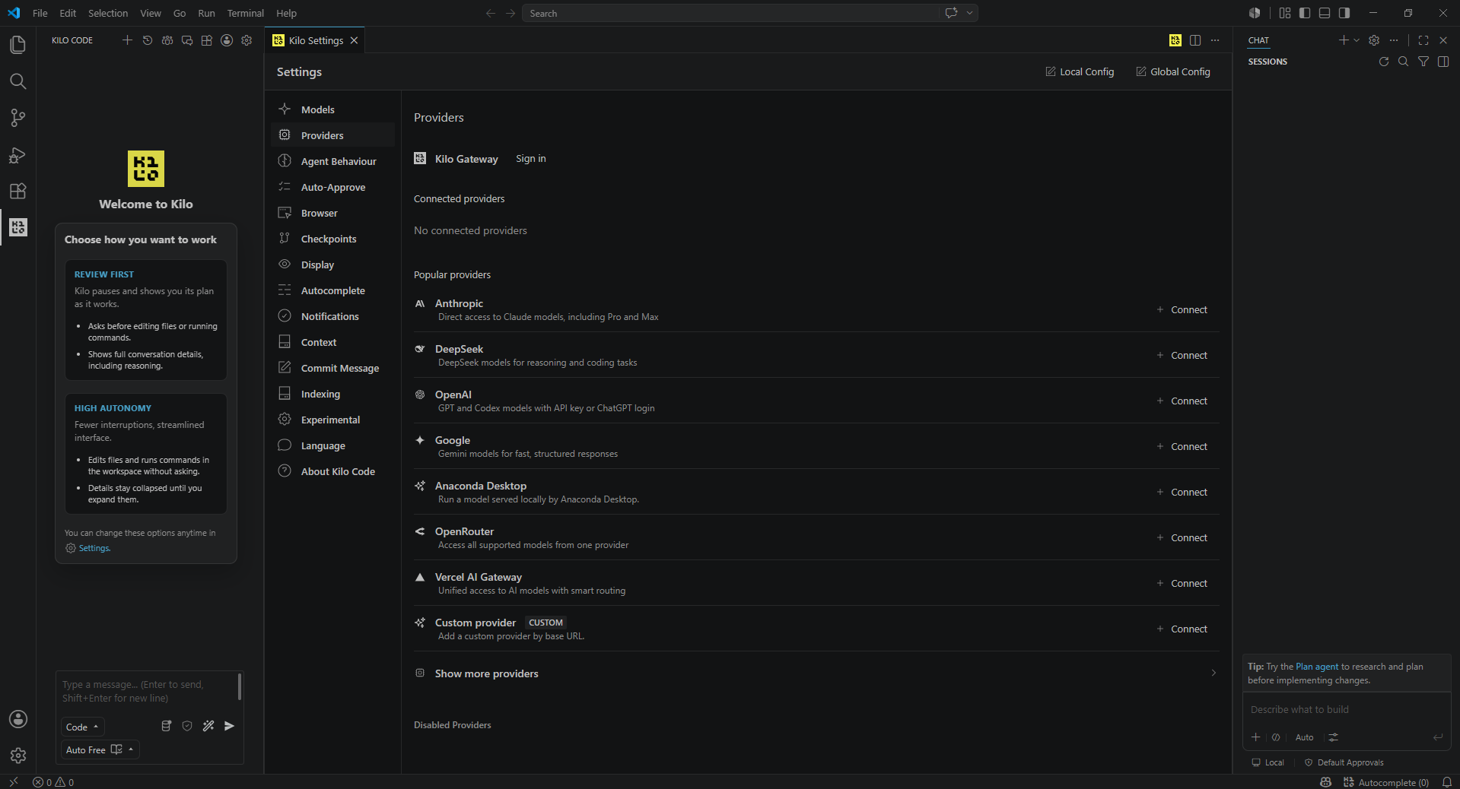Toggle the Sessions sidebar layout icon

1443,62
